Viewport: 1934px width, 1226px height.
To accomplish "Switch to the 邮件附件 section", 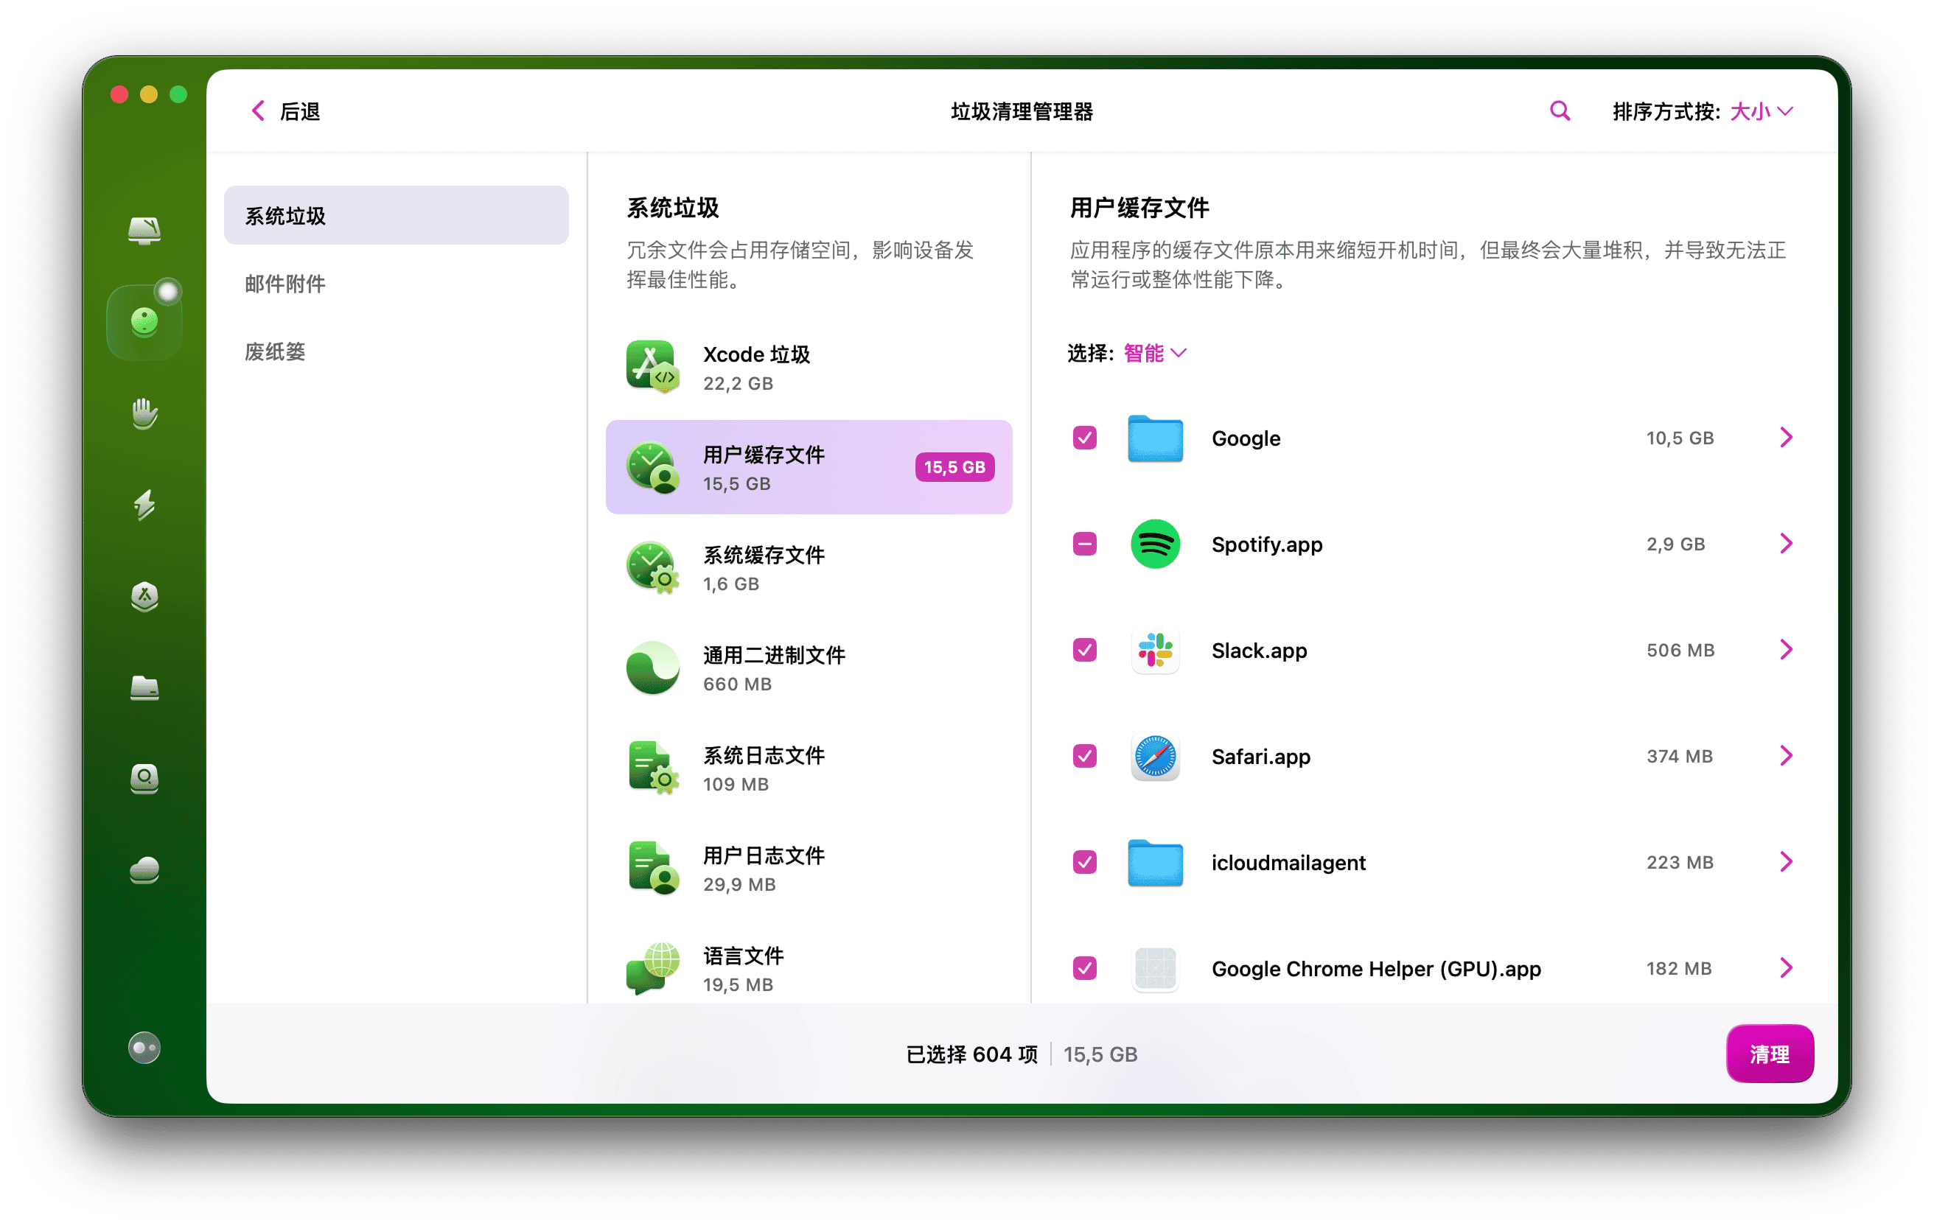I will pyautogui.click(x=285, y=283).
